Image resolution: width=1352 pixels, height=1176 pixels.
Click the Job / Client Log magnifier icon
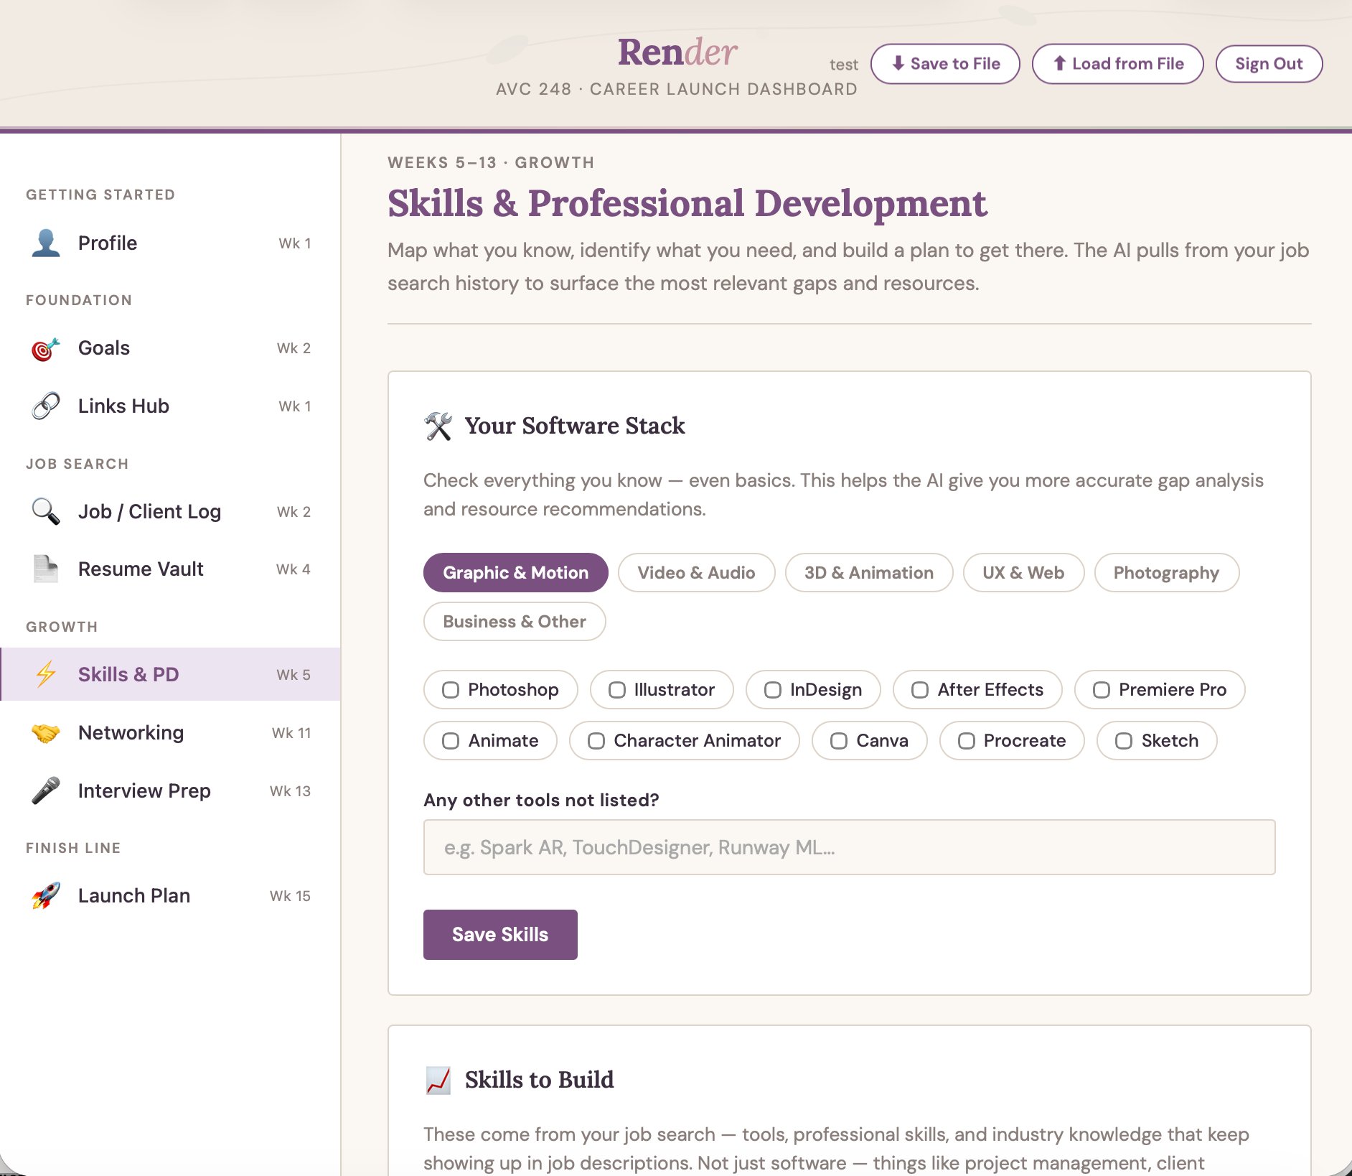[x=46, y=511]
